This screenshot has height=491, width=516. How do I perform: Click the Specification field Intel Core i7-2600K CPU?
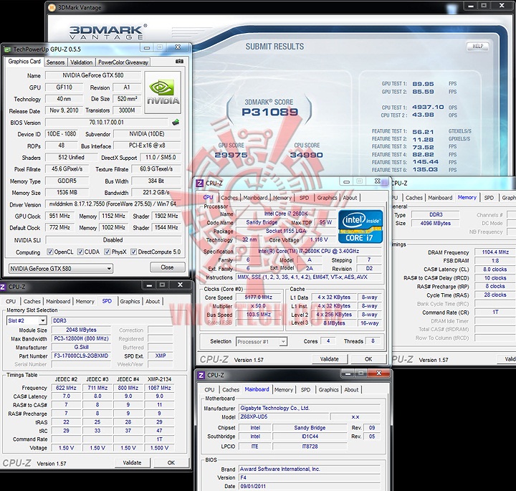[x=308, y=251]
